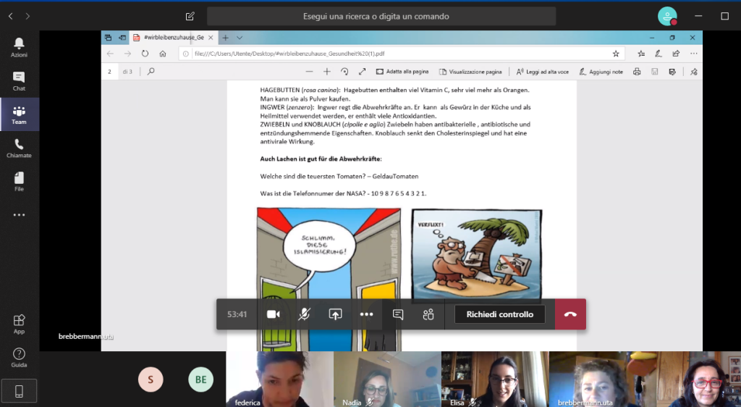This screenshot has width=741, height=407.
Task: Click the home icon in shared browser
Action: [x=163, y=54]
